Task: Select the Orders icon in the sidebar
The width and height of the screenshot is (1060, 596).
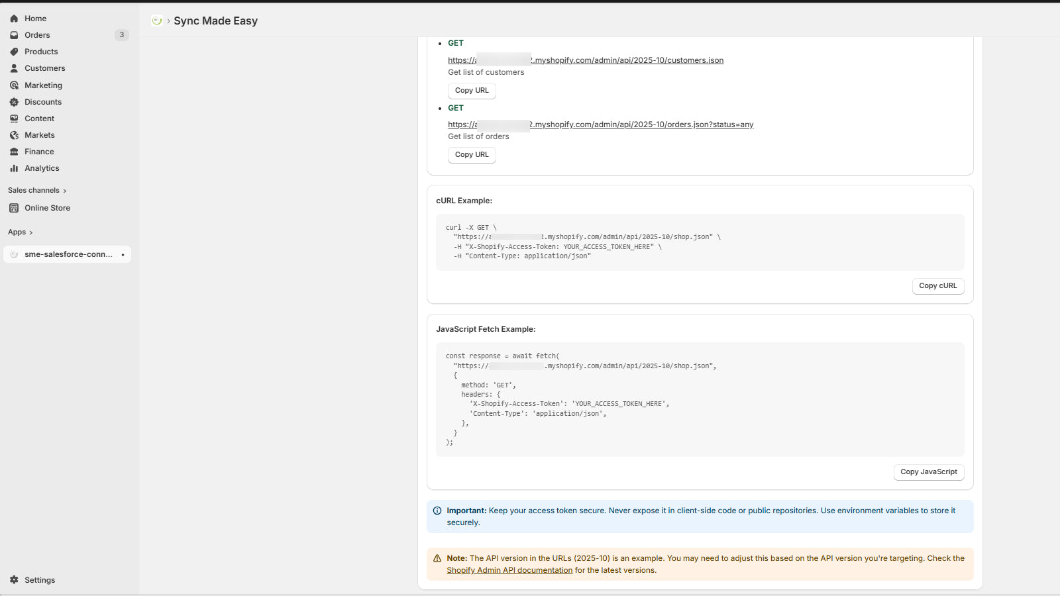Action: (14, 34)
